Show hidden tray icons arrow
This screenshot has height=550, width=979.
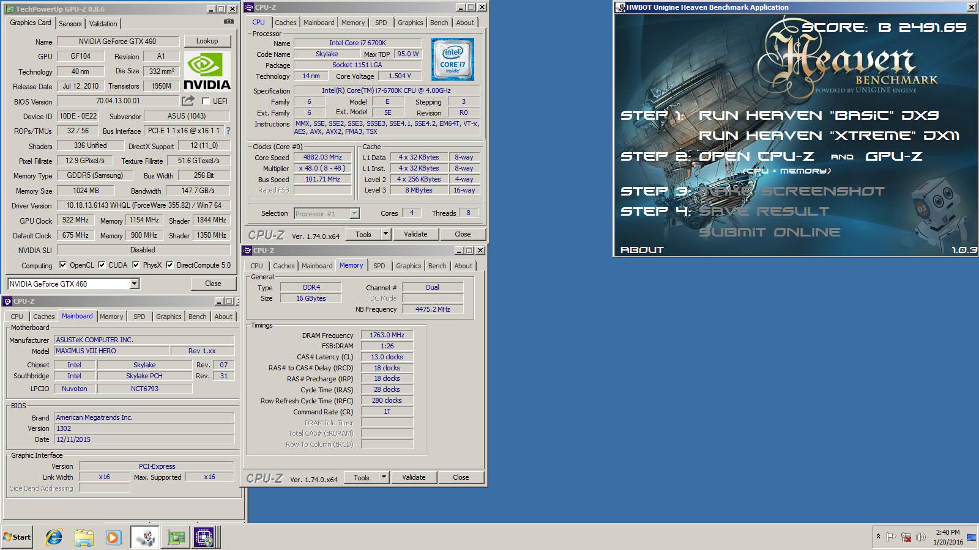coord(878,537)
